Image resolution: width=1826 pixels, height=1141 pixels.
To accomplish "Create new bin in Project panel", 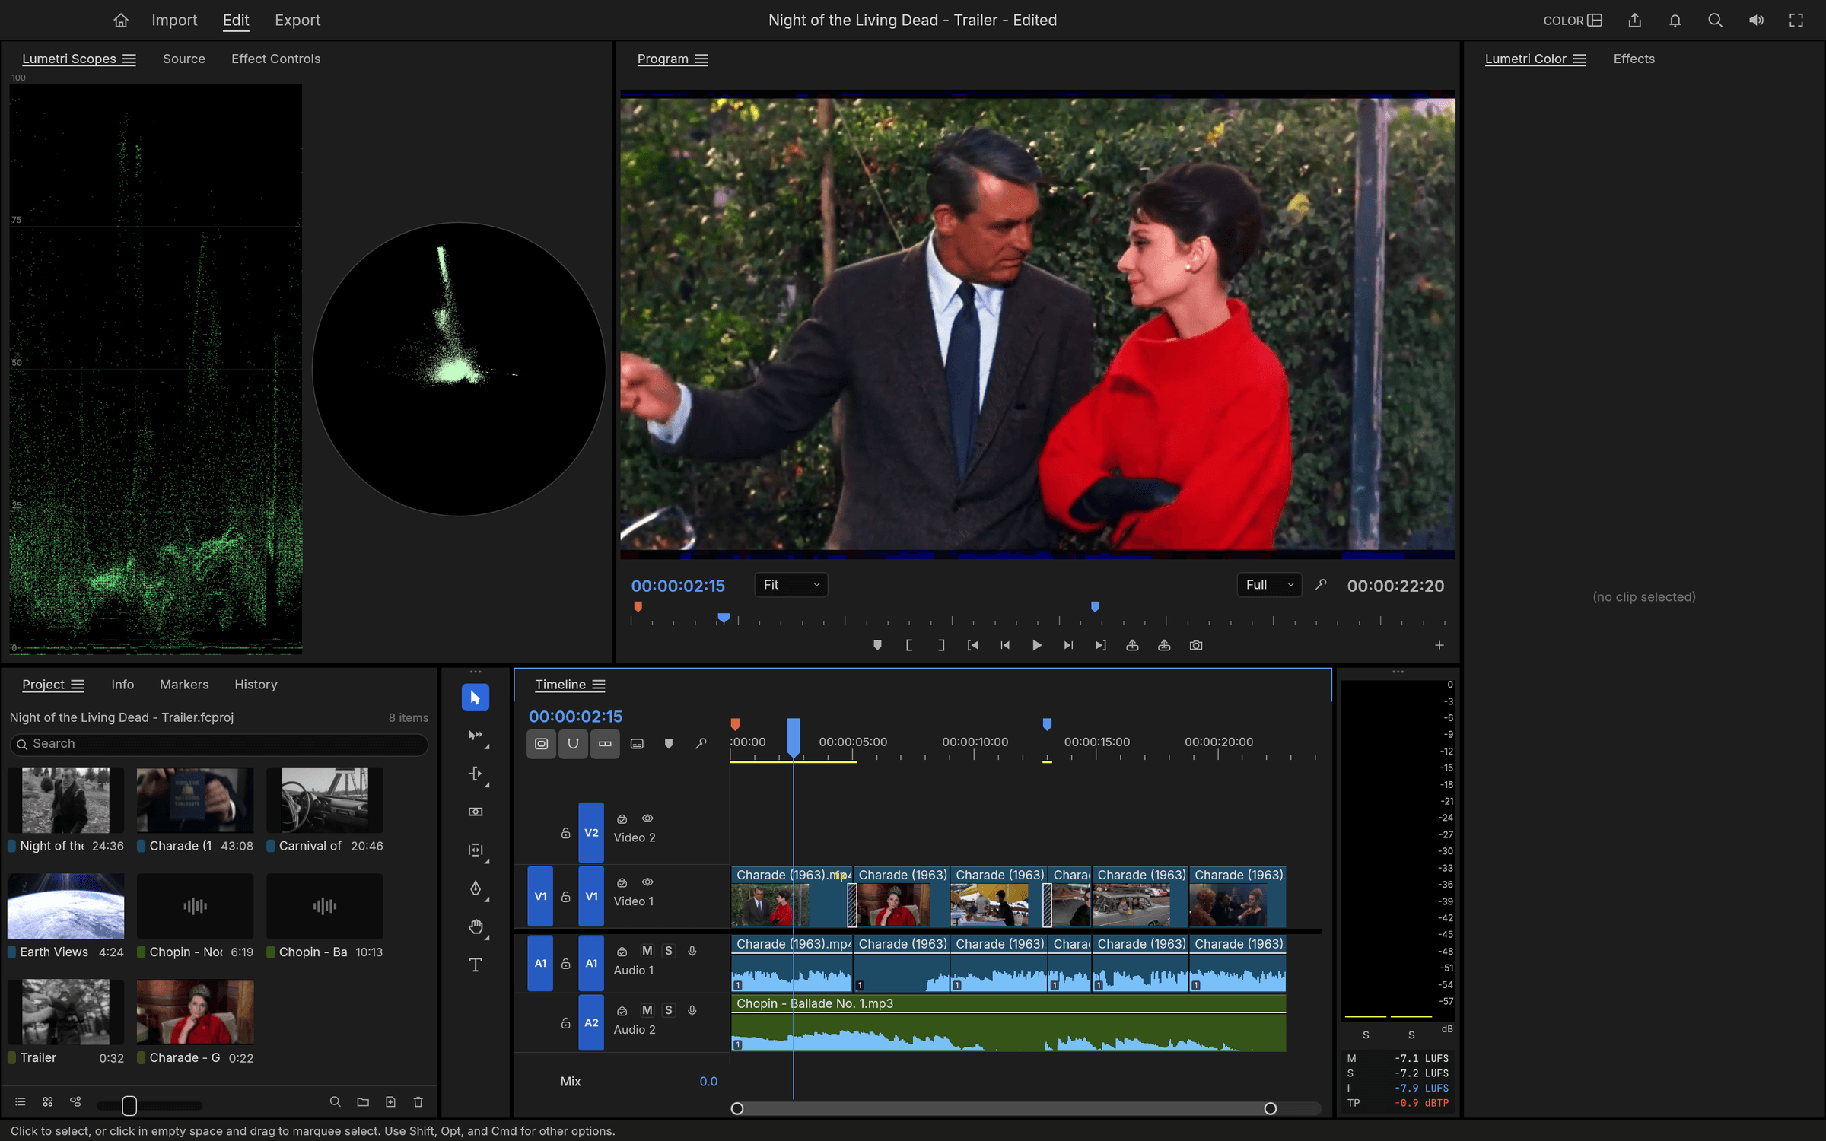I will coord(363,1101).
